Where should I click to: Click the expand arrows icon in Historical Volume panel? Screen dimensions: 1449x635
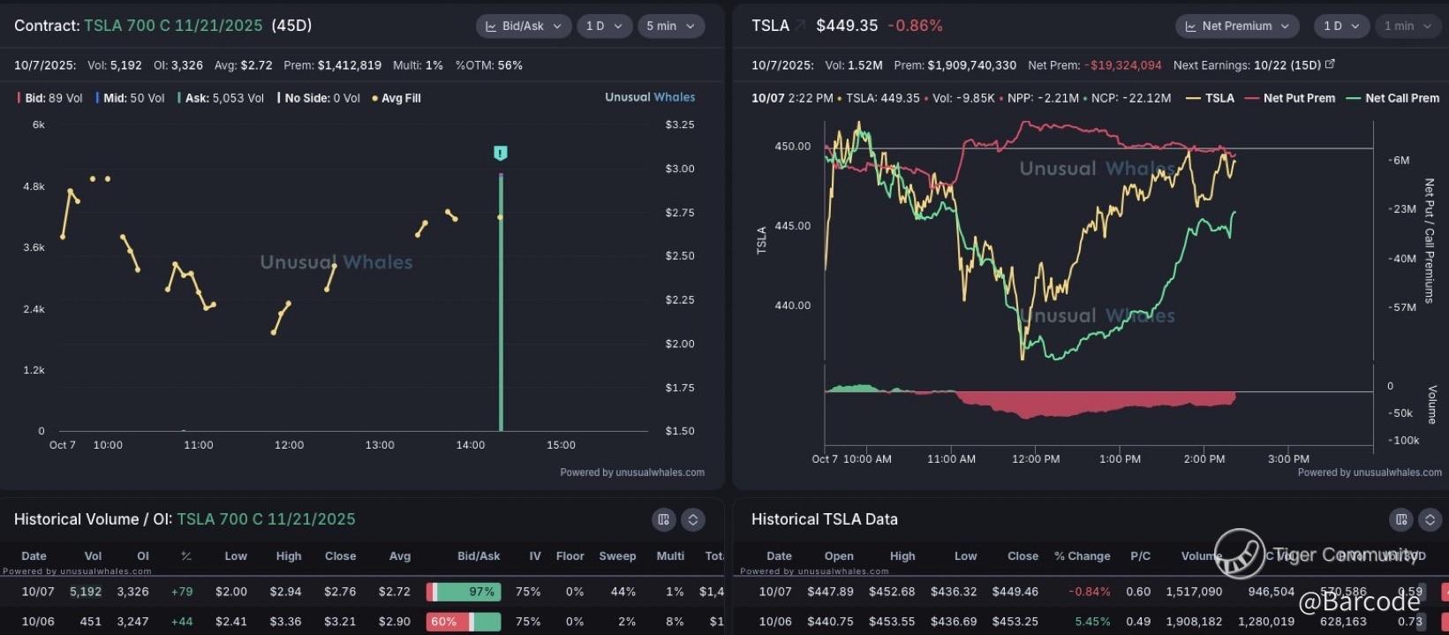pyautogui.click(x=693, y=519)
